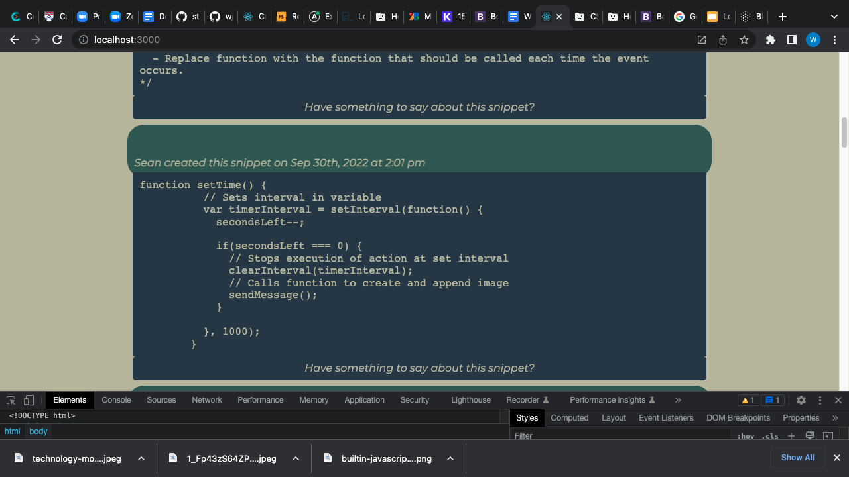Activate the inspect element picker
Screen dimensions: 849x477
coord(11,400)
